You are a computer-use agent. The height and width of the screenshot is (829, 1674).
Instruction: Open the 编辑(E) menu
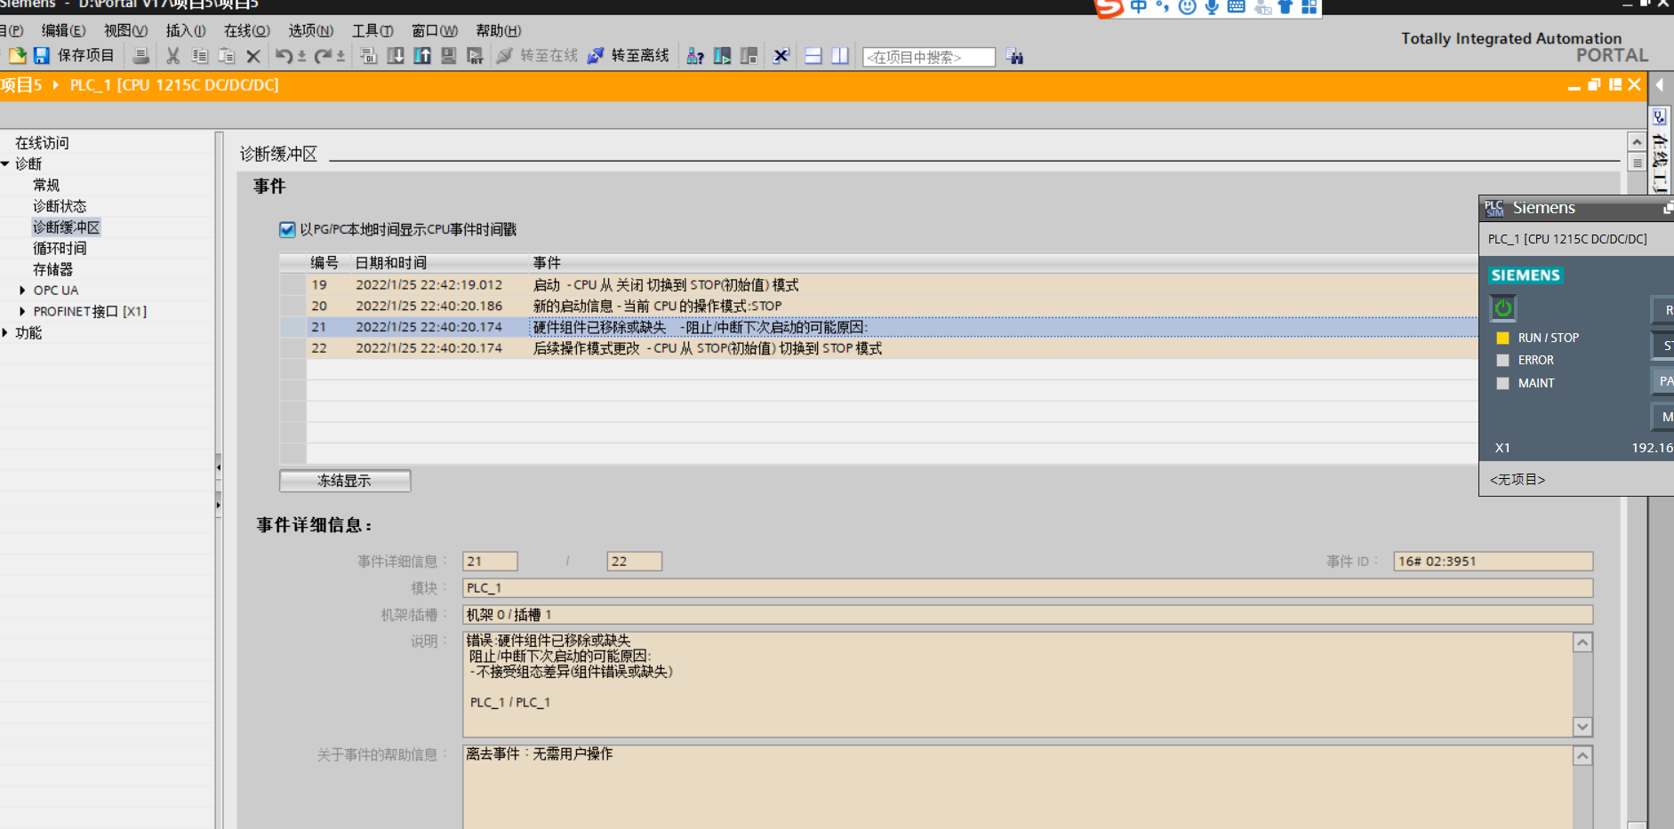point(64,31)
